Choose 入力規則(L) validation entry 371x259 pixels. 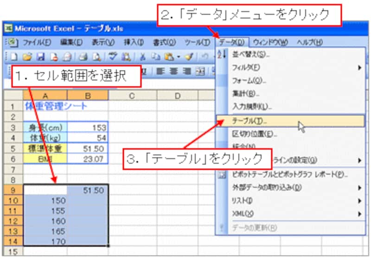point(291,107)
